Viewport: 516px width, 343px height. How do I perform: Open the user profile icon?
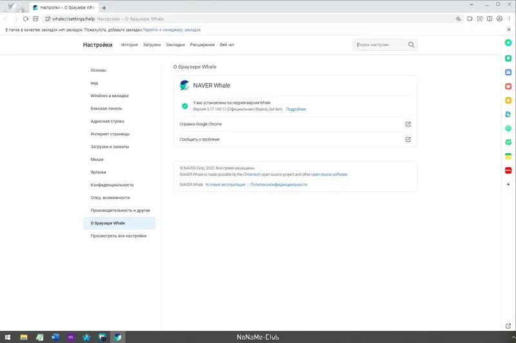pyautogui.click(x=499, y=19)
